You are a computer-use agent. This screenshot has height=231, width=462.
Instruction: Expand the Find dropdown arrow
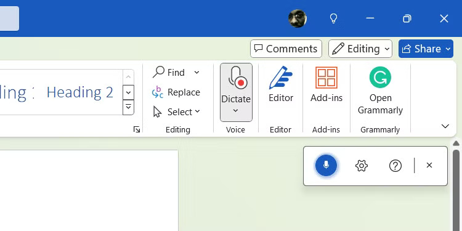pyautogui.click(x=197, y=72)
